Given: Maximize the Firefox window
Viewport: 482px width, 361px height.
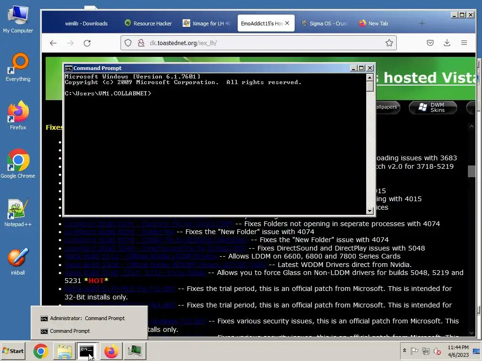Looking at the screenshot, I should [462, 15].
